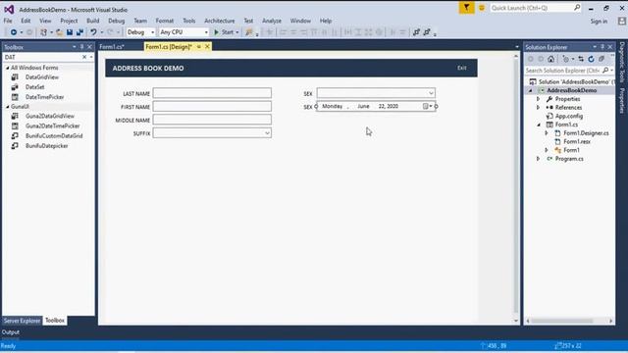Click the FIRST NAME text field
The height and width of the screenshot is (353, 628).
212,107
